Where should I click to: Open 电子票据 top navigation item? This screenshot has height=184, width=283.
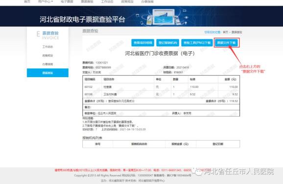(x=67, y=1)
